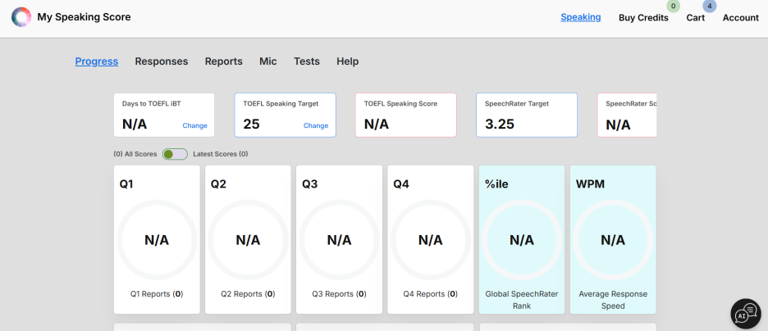768x331 pixels.
Task: Click the Global SpeechRater Rank caption
Action: click(x=522, y=300)
